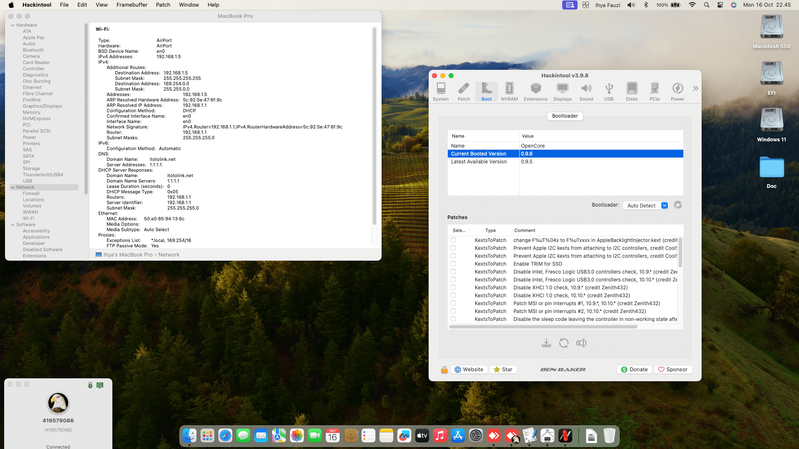Screen dimensions: 799x449
Task: Click the Star button
Action: pos(503,370)
